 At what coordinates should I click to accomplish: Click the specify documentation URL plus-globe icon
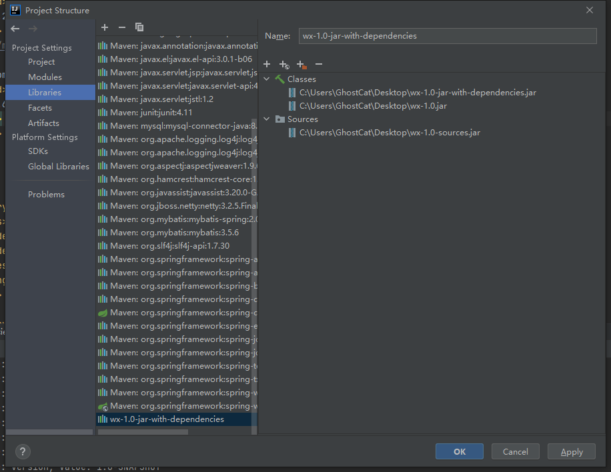284,64
